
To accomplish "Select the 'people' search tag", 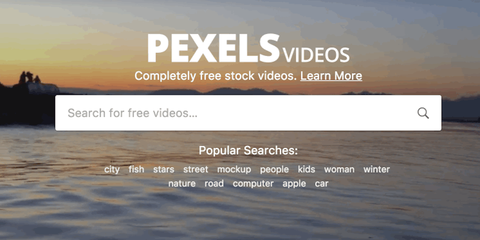I will point(274,169).
